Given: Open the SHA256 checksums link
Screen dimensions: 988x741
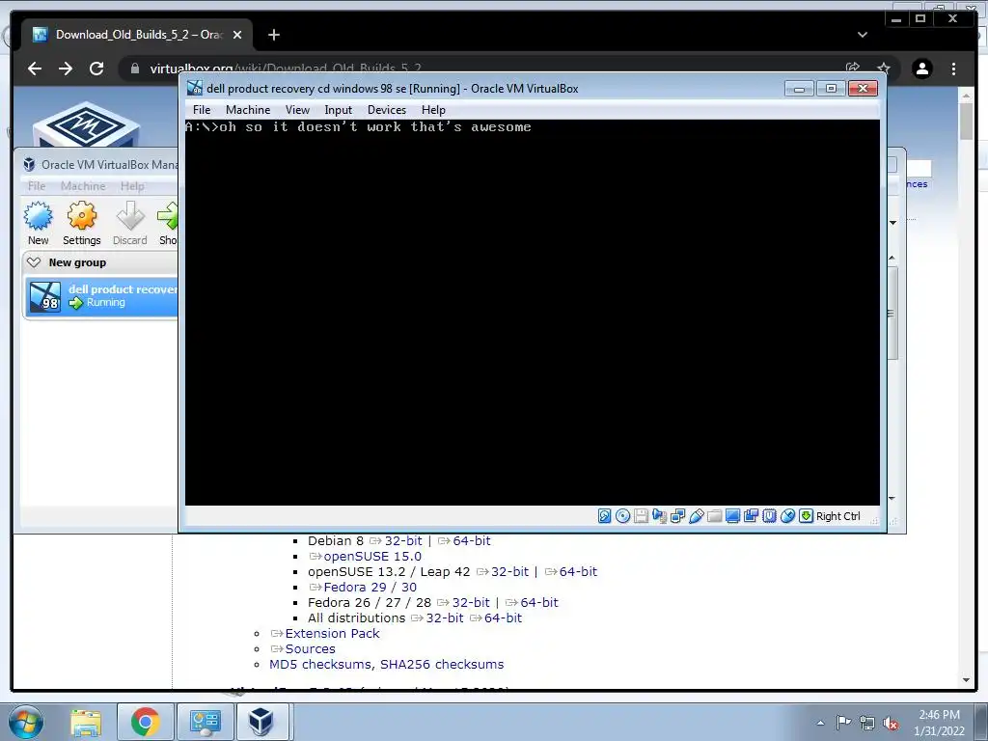Looking at the screenshot, I should point(442,664).
